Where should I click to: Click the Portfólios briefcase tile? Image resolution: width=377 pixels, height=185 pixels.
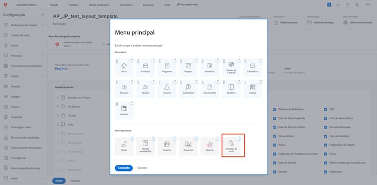pos(145,67)
